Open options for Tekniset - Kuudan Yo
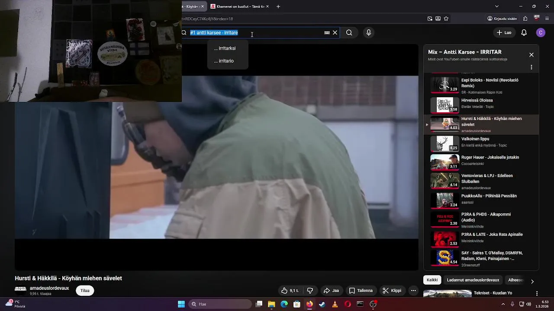 click(537, 293)
